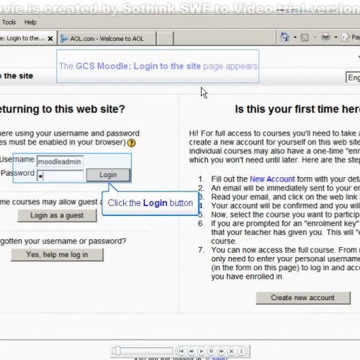This screenshot has width=360, height=360.
Task: Click Login as a guest button
Action: (x=57, y=215)
